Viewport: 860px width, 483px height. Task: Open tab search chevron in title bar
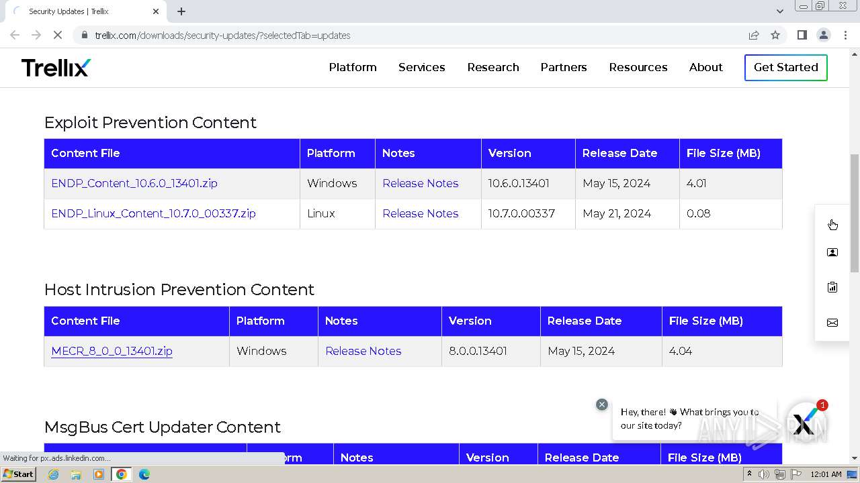point(779,11)
